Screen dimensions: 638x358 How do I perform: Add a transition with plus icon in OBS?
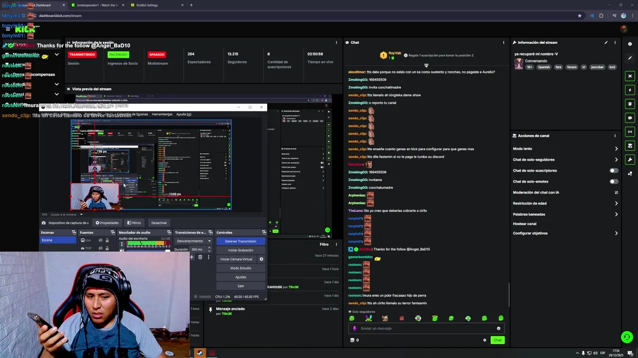point(191,257)
